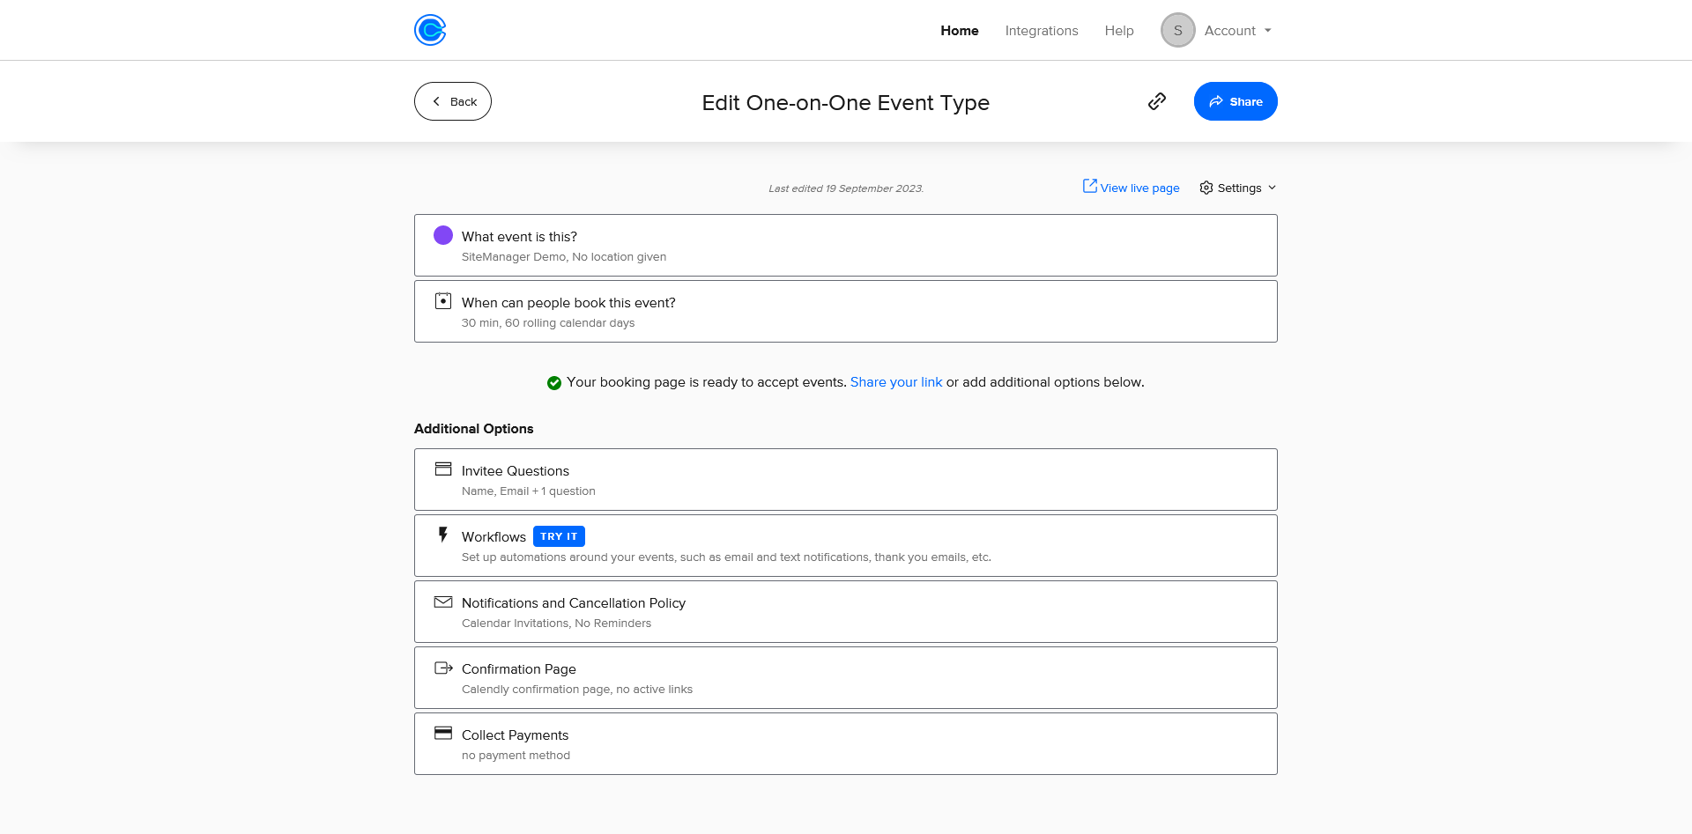Click the calendar icon beside booking availability

pos(443,301)
